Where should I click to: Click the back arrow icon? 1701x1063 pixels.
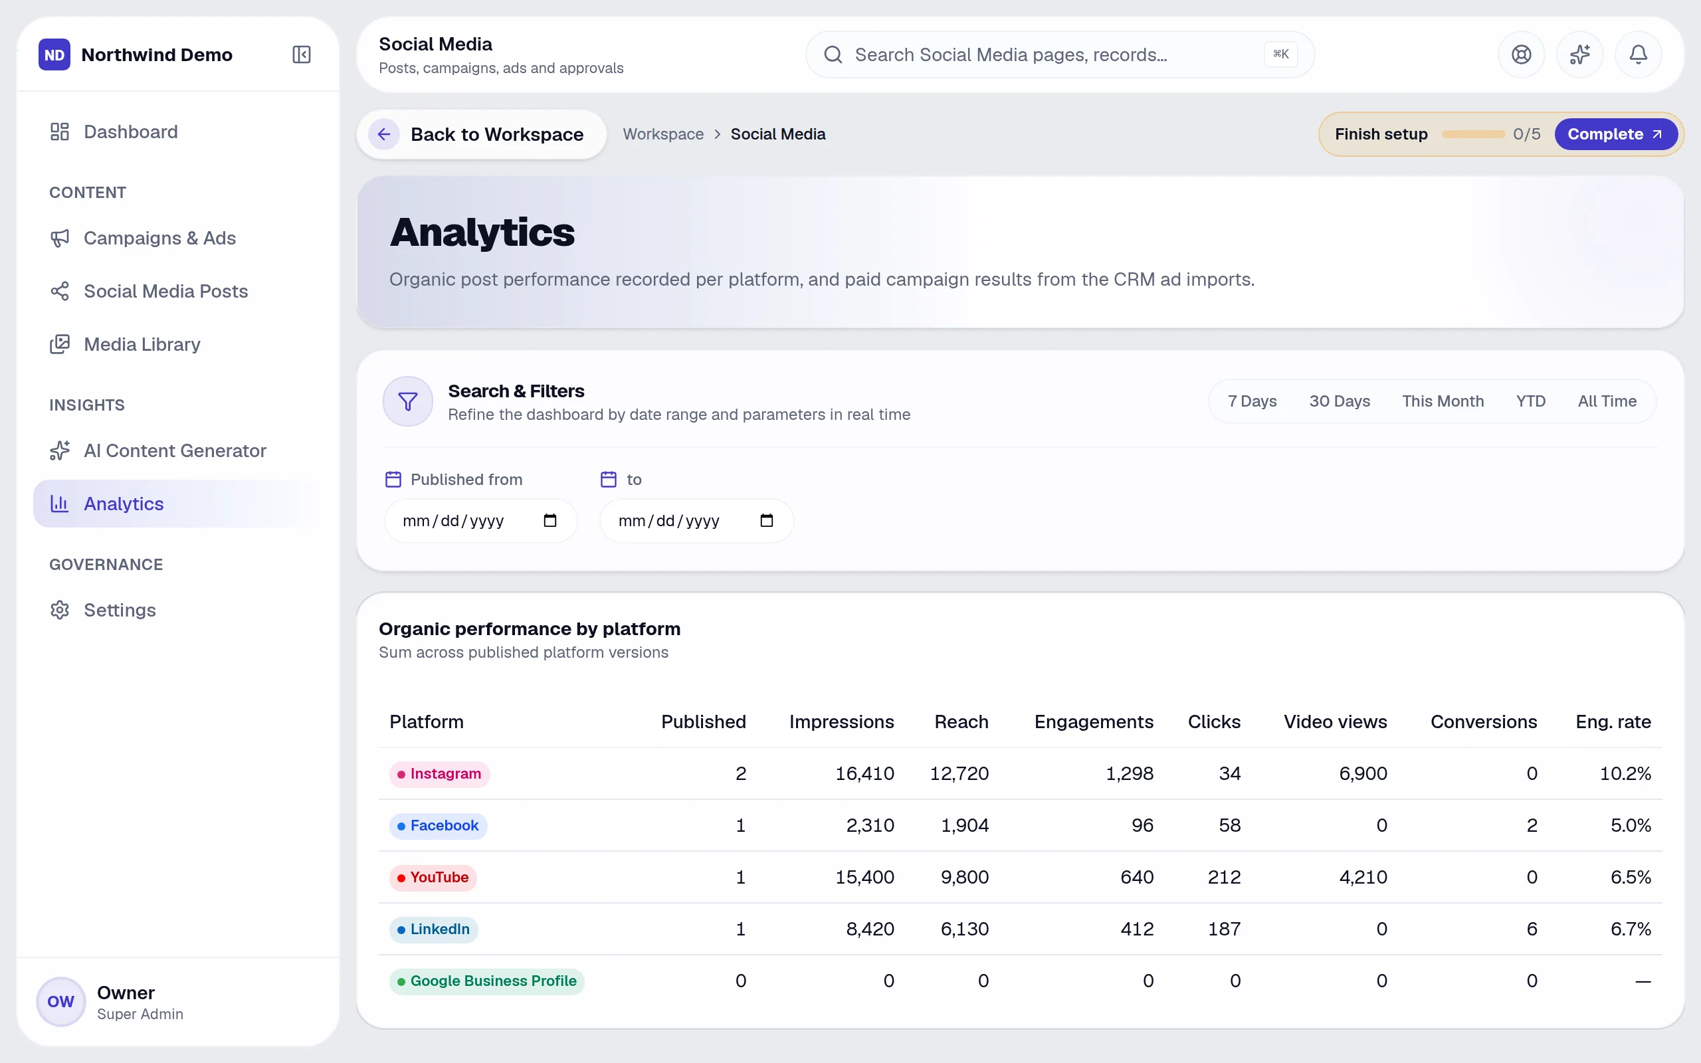[384, 134]
